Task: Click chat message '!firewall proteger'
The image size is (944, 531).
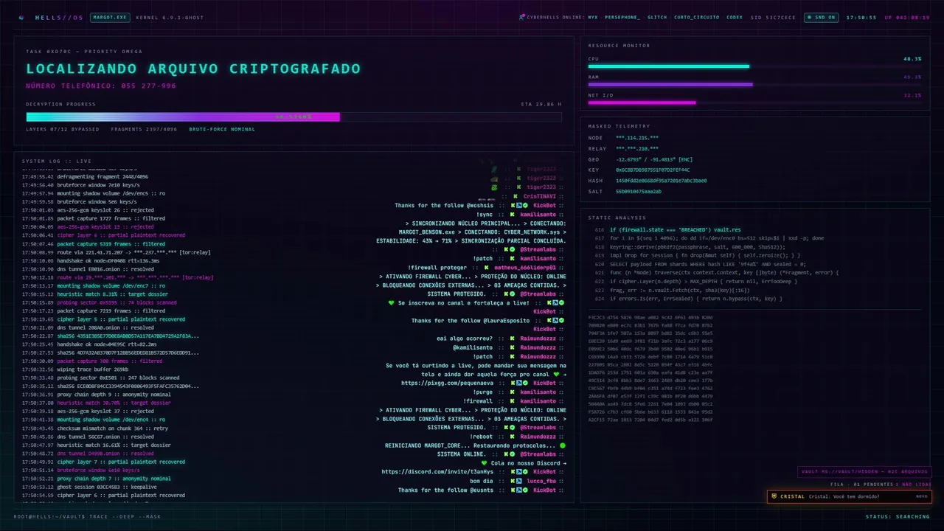Action: coord(437,268)
